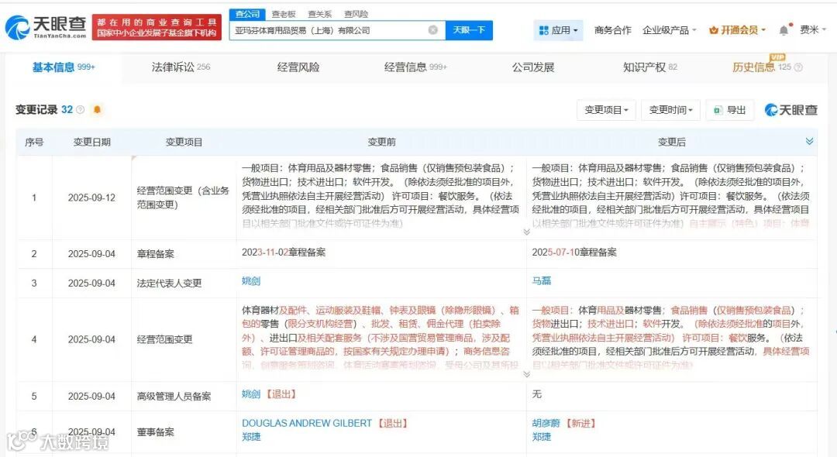Click the orange alert bell beside 变更记录
The width and height of the screenshot is (837, 457).
[97, 109]
